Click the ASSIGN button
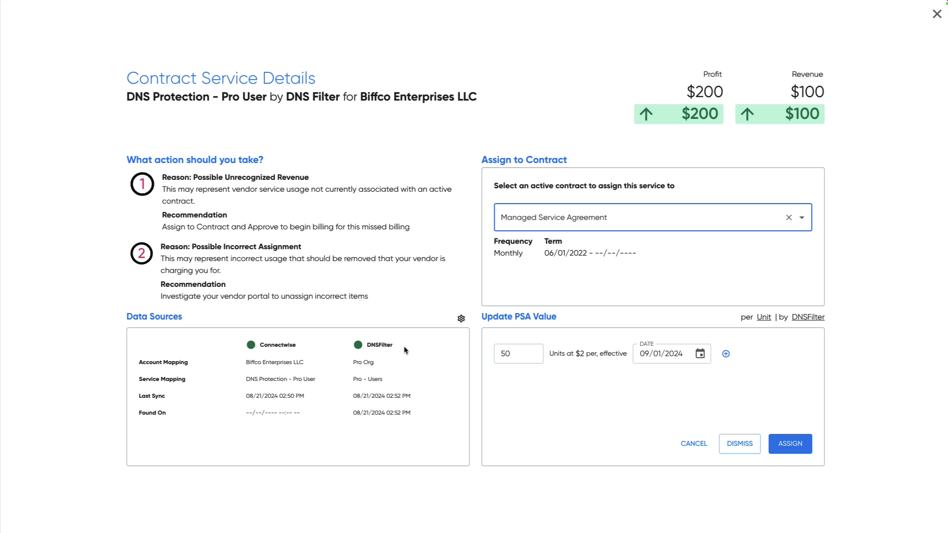This screenshot has height=533, width=948. tap(790, 444)
